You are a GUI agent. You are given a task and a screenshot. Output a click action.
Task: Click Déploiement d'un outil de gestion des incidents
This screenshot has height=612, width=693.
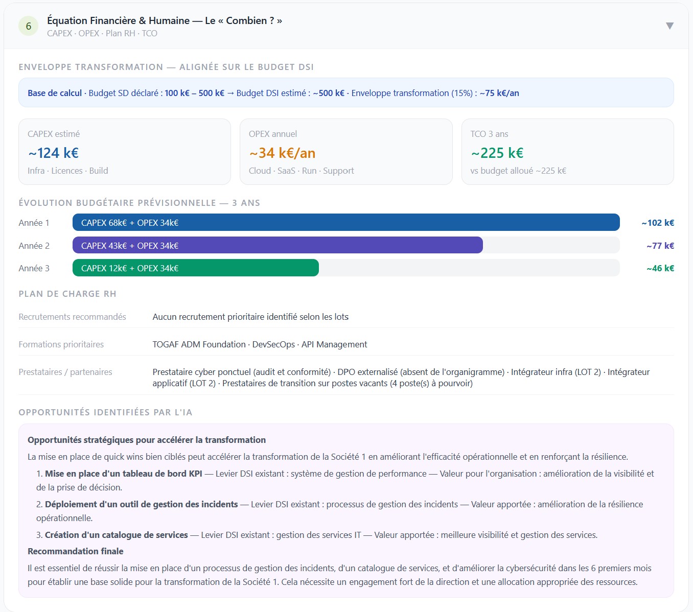pos(142,504)
